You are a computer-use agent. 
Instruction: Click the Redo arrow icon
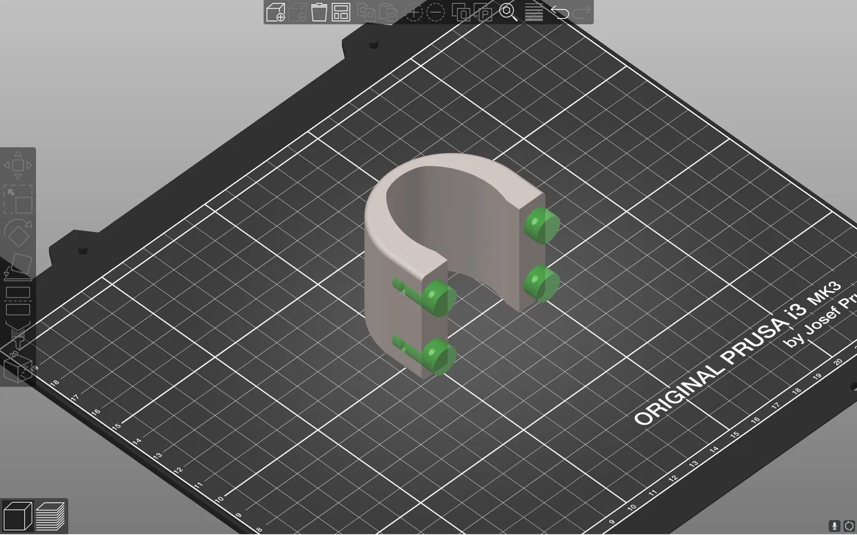[x=582, y=12]
